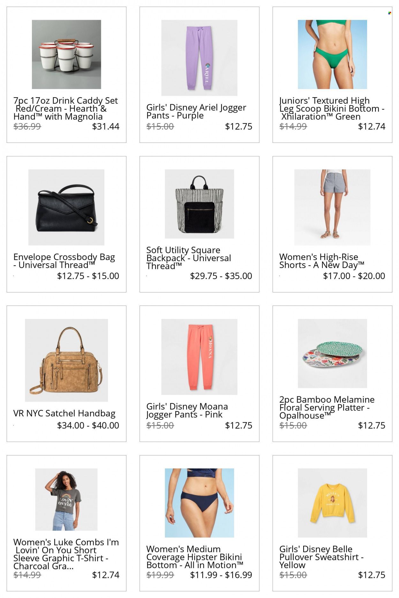Select the yellow Belle sweatshirt image

click(x=332, y=503)
